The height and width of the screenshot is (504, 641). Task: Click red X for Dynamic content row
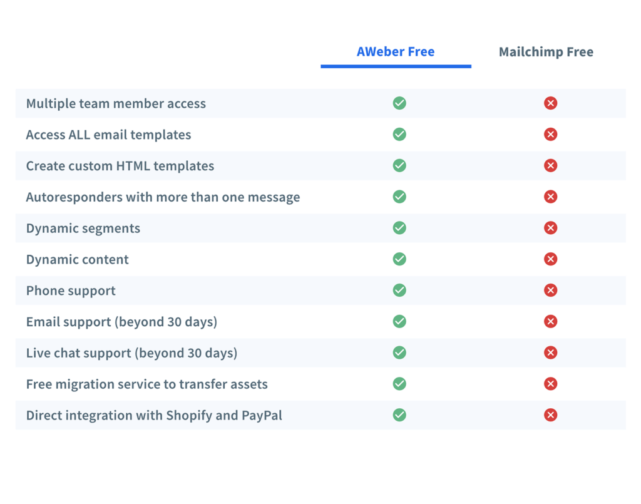click(x=550, y=259)
